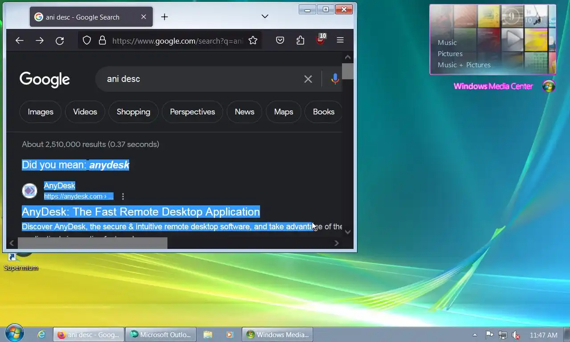This screenshot has height=342, width=570.
Task: Open the 11:47 AM clock
Action: pyautogui.click(x=543, y=335)
